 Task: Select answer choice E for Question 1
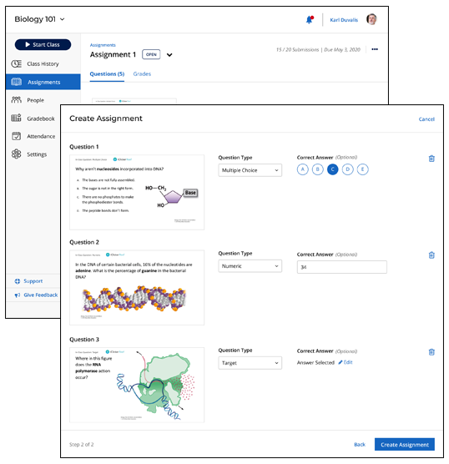(x=362, y=169)
